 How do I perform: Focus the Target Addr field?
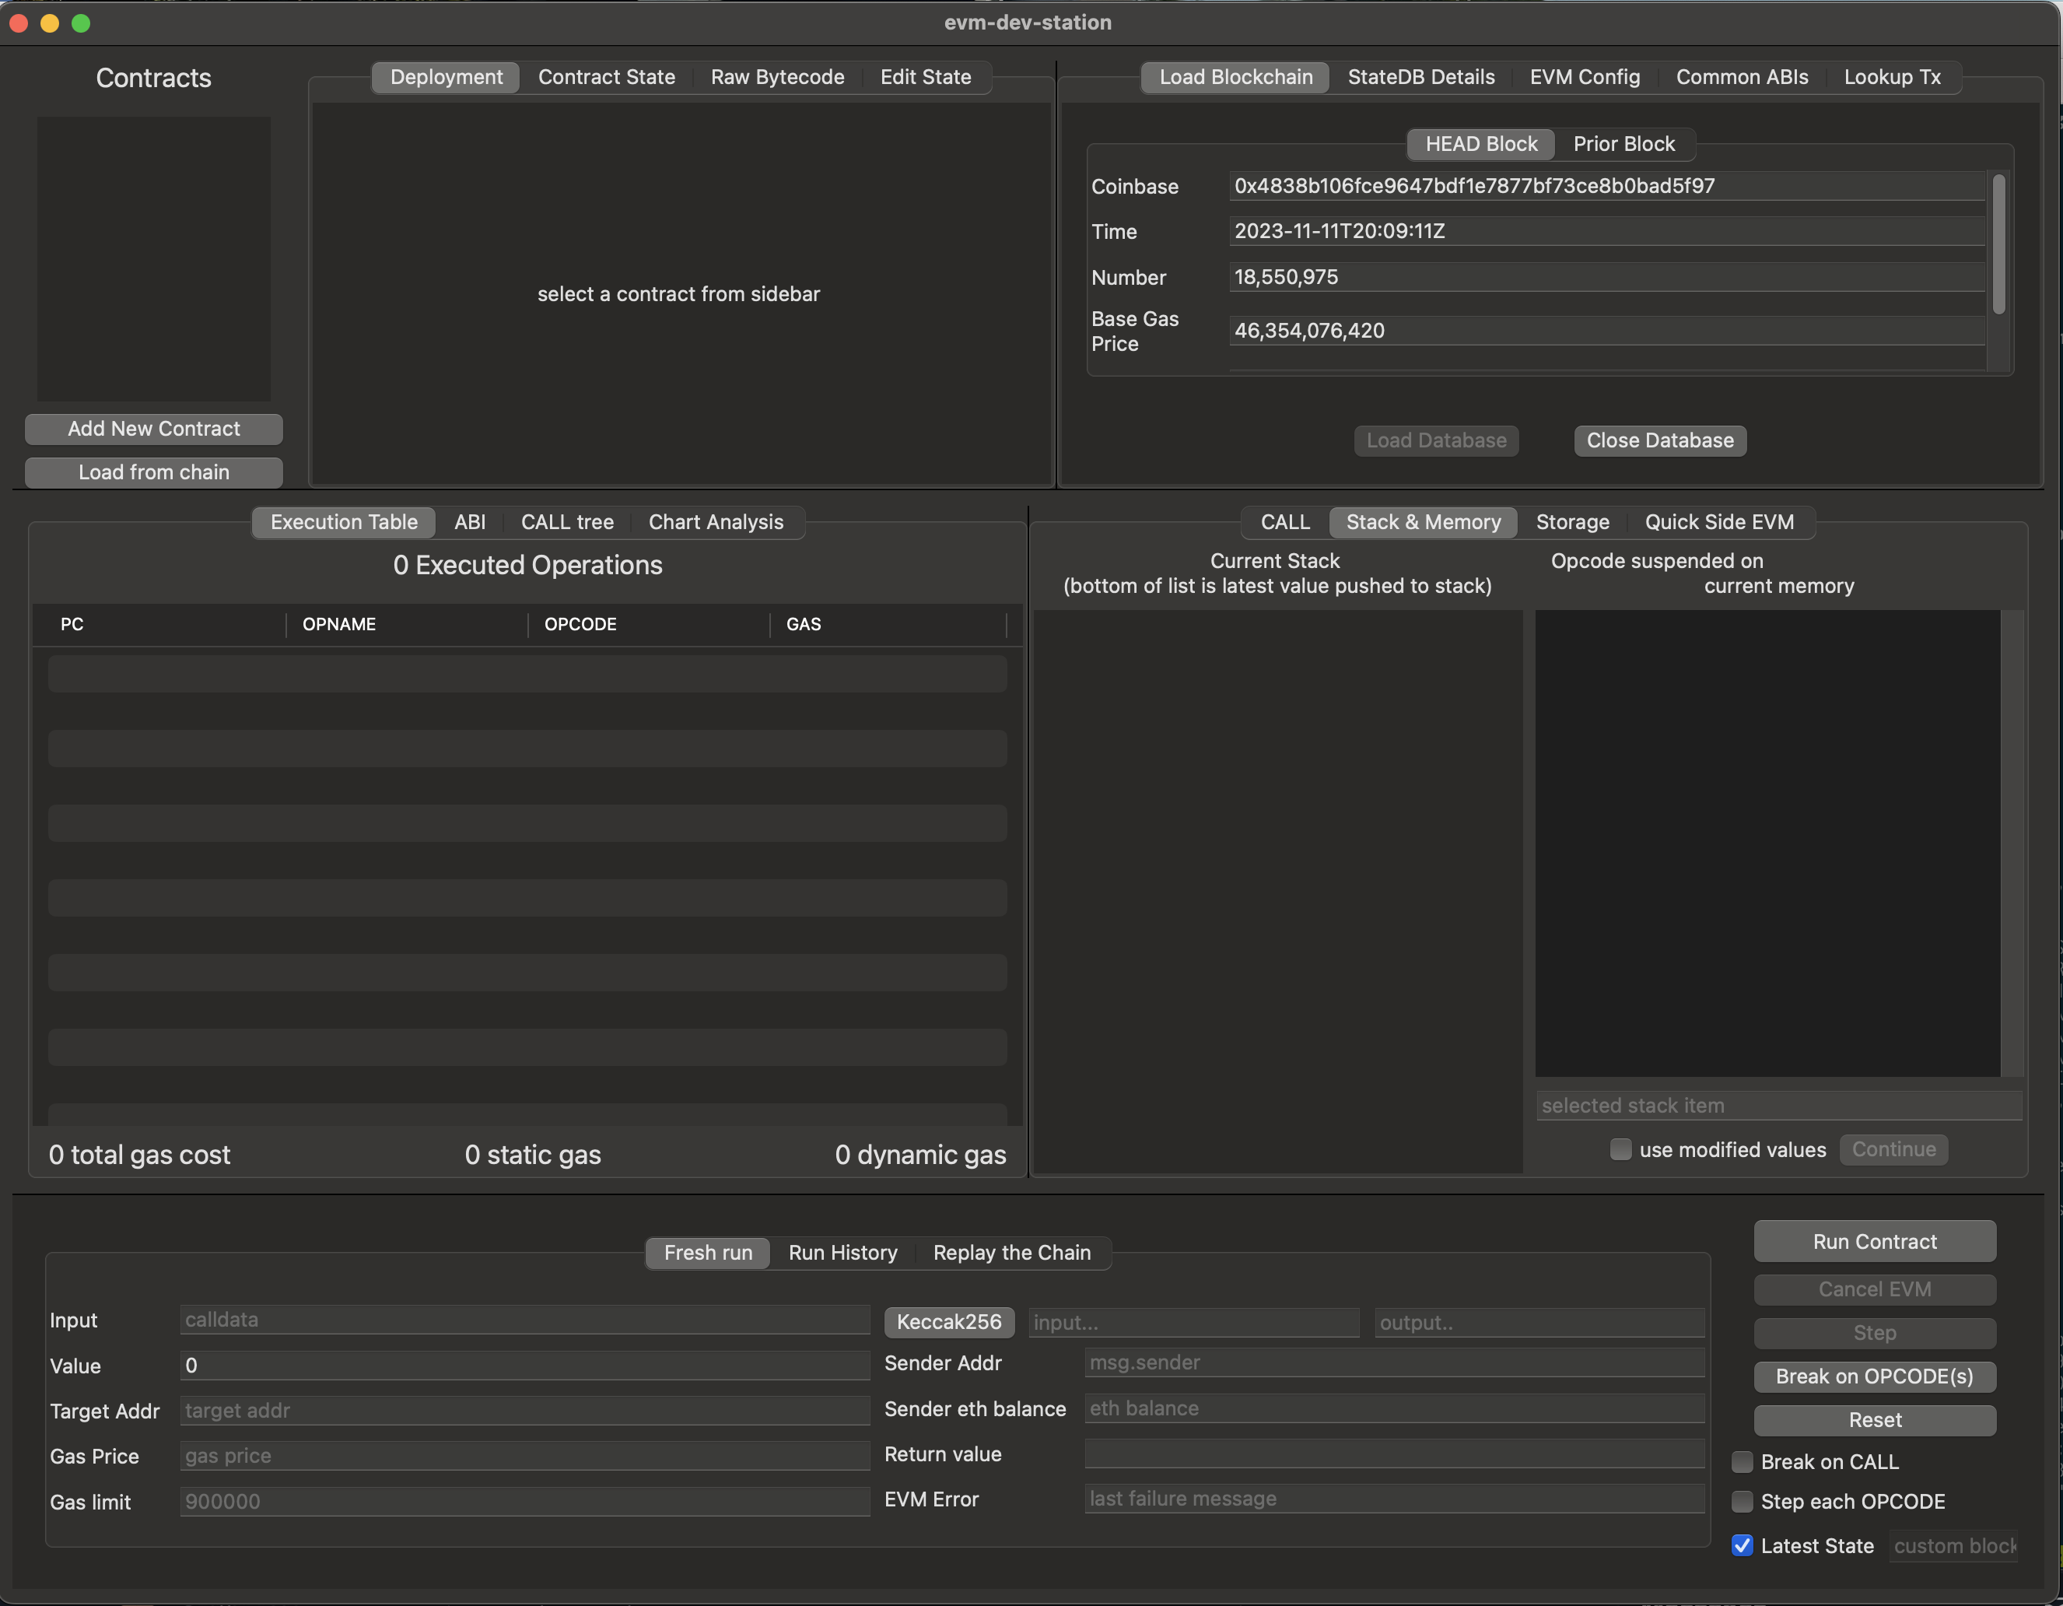[x=524, y=1411]
